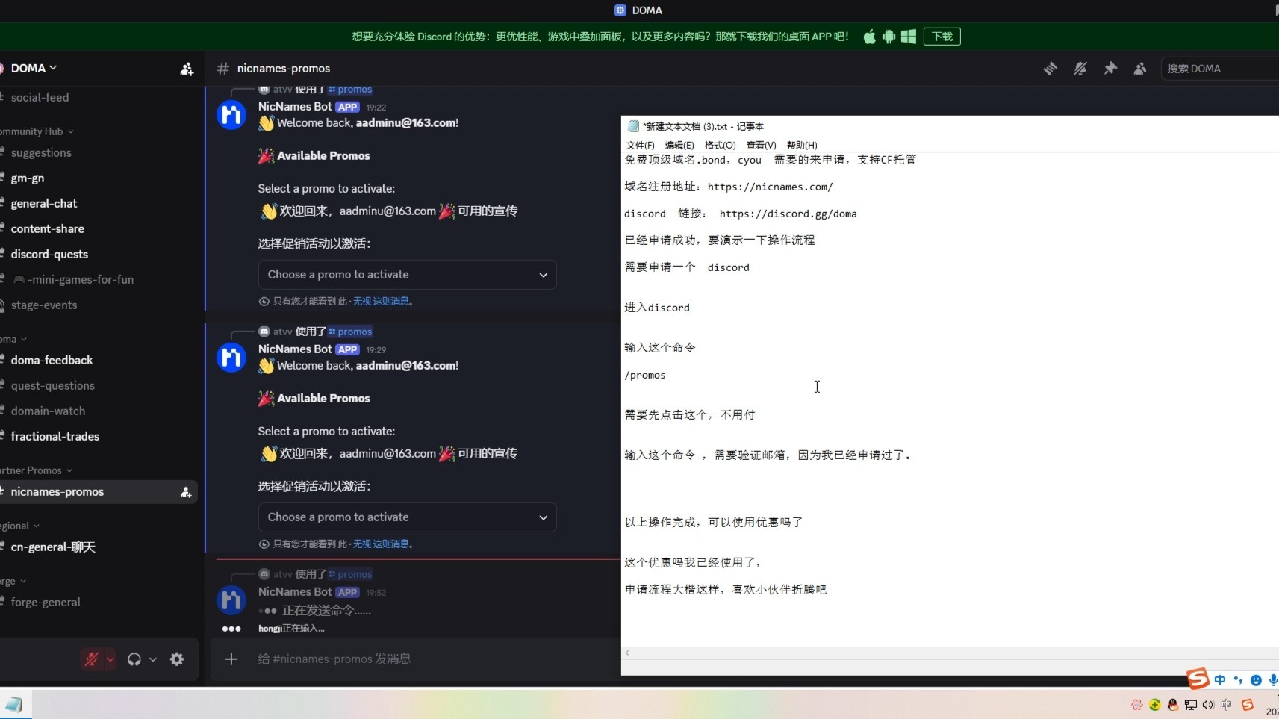Toggle the muted microphone button
Viewport: 1279px width, 719px height.
click(x=92, y=659)
